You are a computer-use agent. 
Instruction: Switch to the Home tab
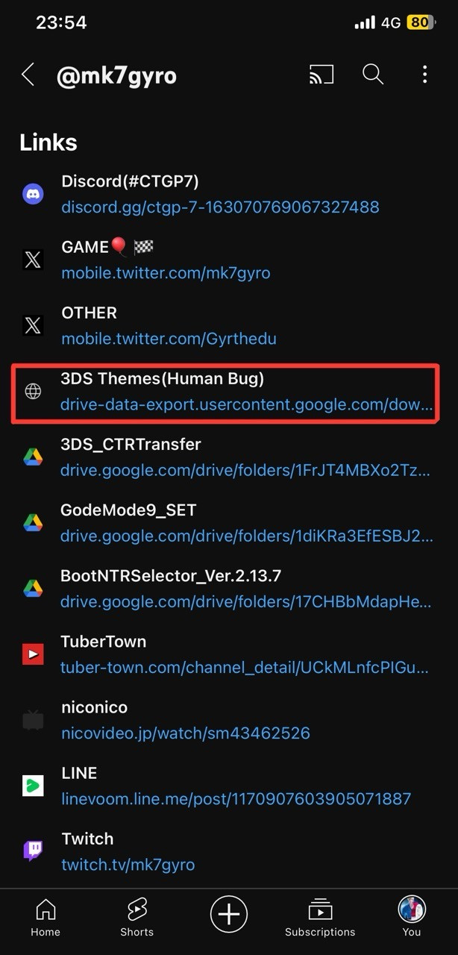(46, 918)
